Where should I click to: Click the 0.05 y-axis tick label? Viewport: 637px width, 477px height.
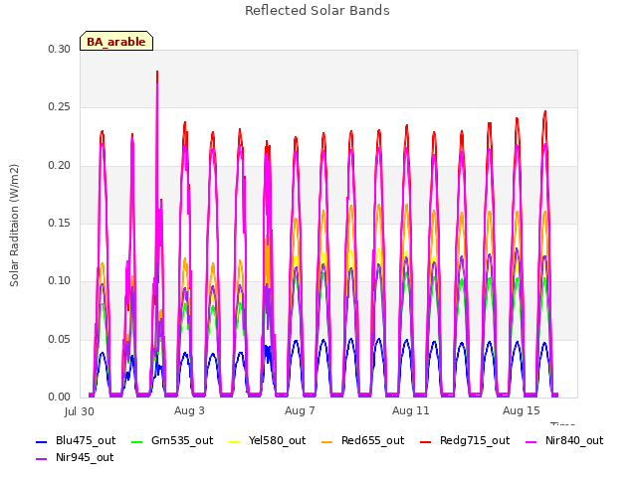click(x=60, y=339)
